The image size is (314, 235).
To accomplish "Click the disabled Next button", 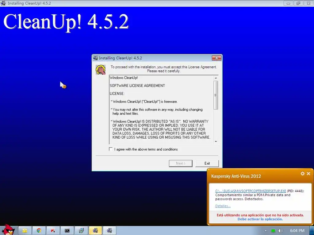I will click(x=181, y=163).
